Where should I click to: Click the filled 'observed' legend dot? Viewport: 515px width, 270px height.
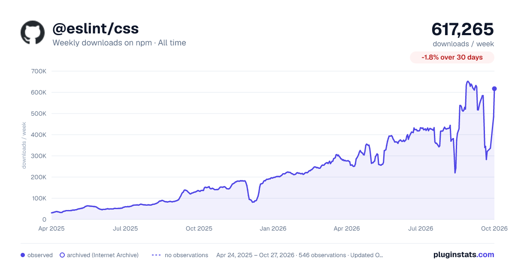coord(23,255)
